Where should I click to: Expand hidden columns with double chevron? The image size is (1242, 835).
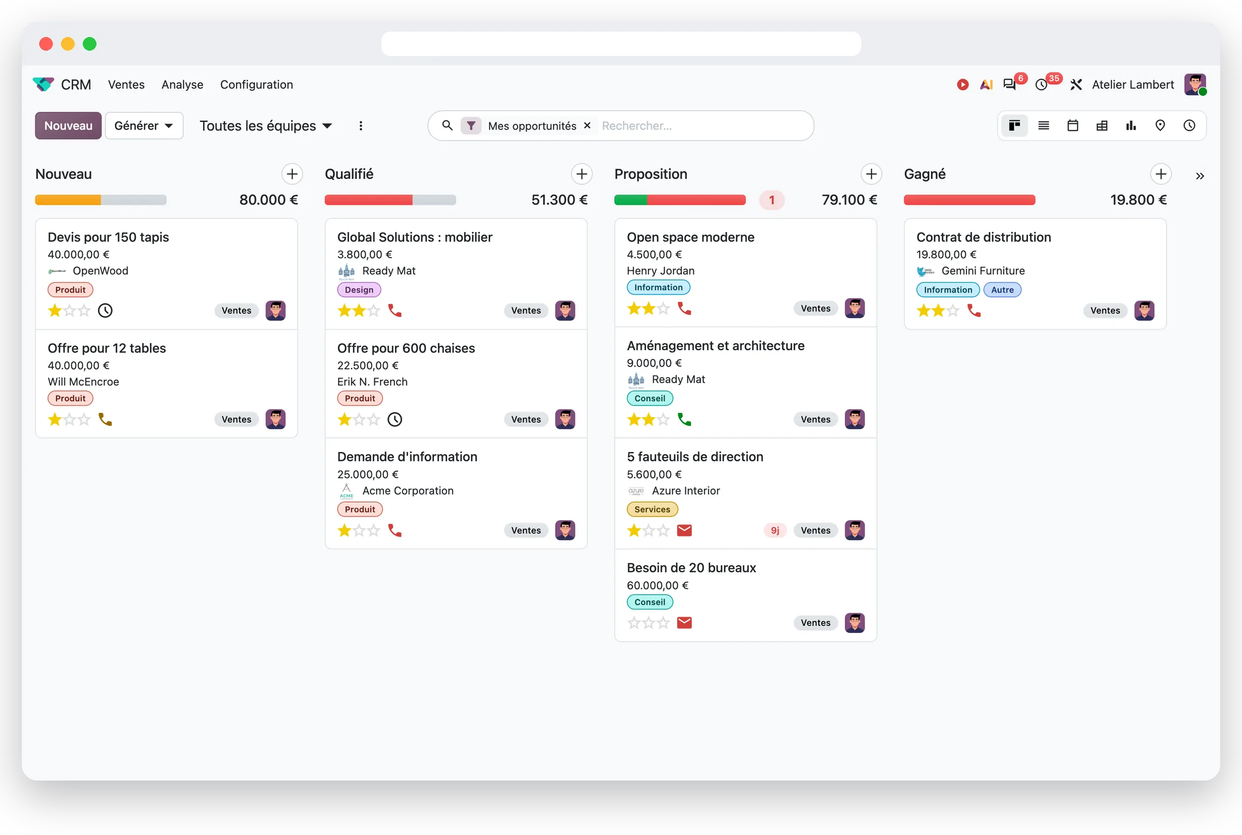coord(1200,176)
